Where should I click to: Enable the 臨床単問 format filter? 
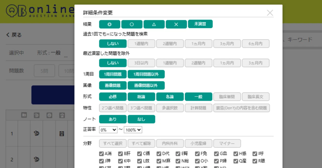227,97
